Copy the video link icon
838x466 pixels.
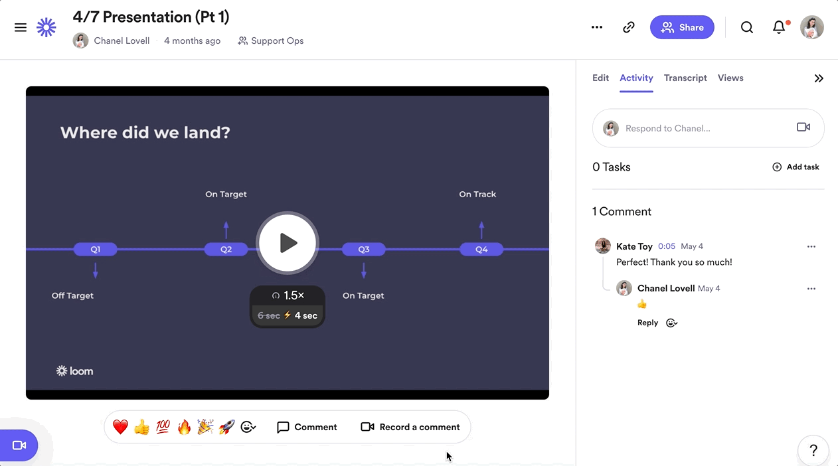tap(628, 27)
